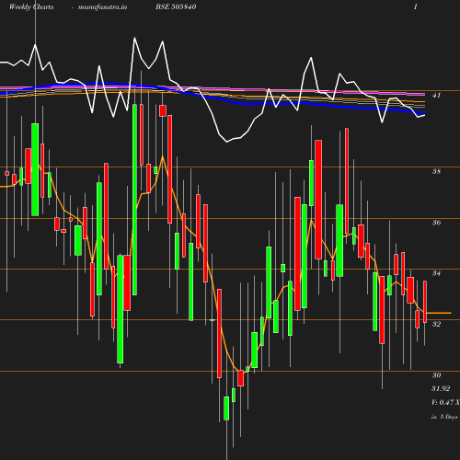Click the price axis label '38'
The width and height of the screenshot is (460, 460).
click(437, 171)
